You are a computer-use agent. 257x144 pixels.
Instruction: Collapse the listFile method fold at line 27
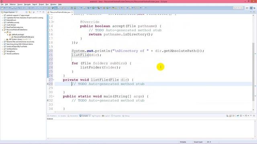click(x=53, y=80)
